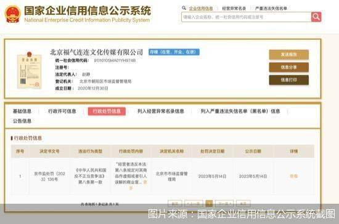Click the red magnifier search button

pyautogui.click(x=316, y=17)
